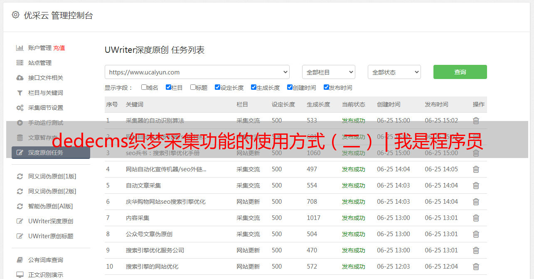Click the server icon for 站点管理
Screen dimensions: 534x279
tap(20, 63)
